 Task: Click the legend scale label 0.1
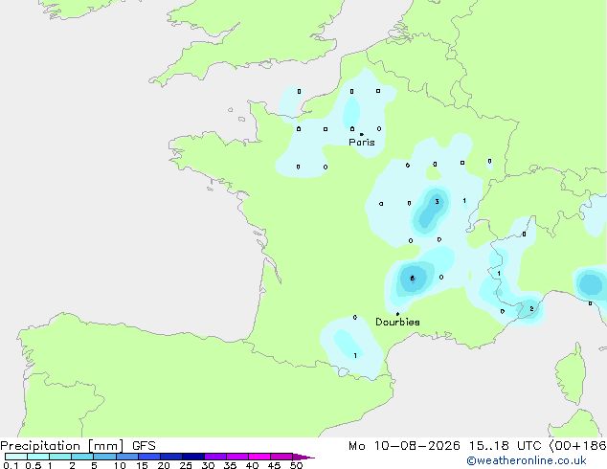pyautogui.click(x=11, y=465)
